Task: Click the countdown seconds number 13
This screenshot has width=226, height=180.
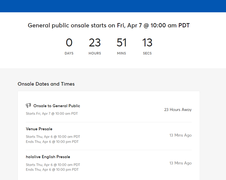Action: pyautogui.click(x=147, y=42)
